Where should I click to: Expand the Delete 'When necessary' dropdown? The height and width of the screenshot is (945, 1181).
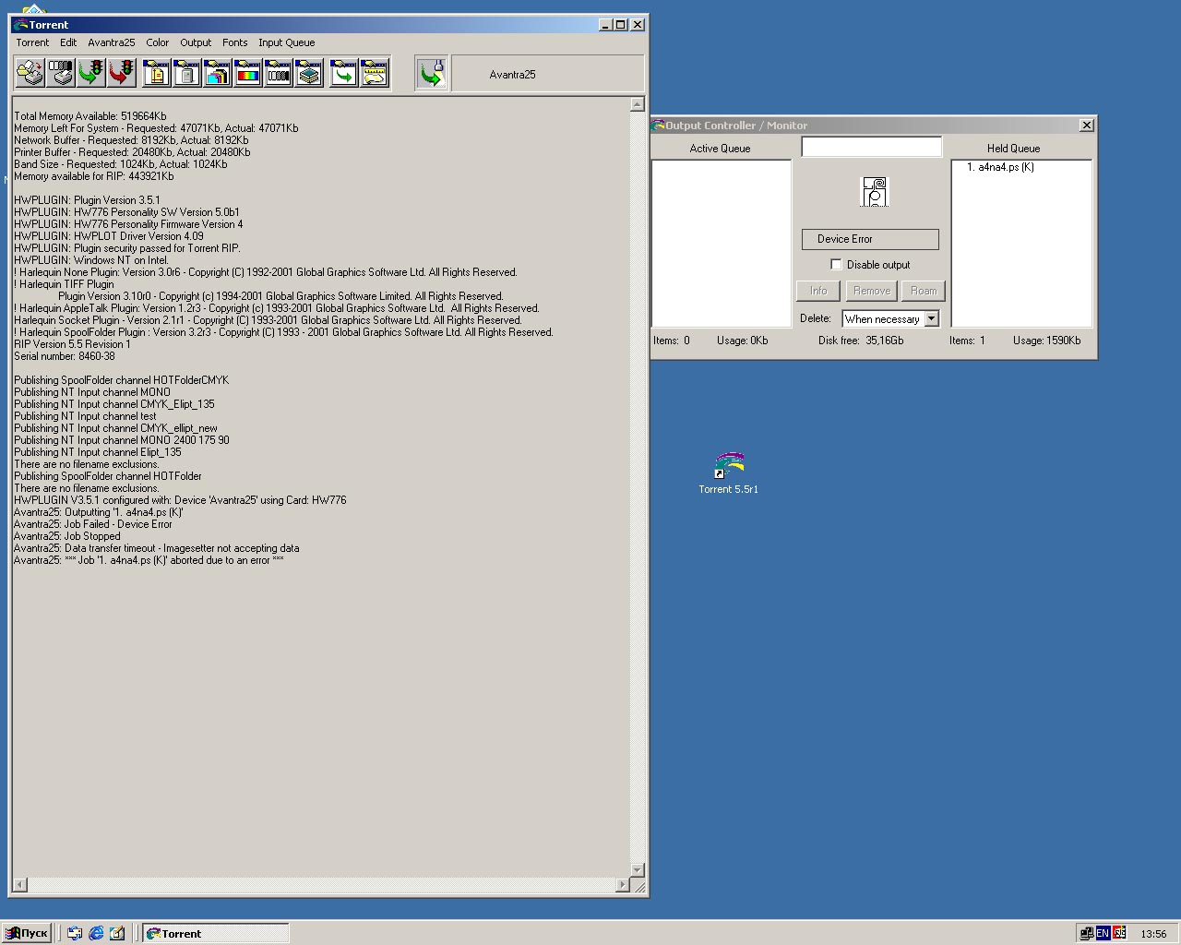(931, 319)
